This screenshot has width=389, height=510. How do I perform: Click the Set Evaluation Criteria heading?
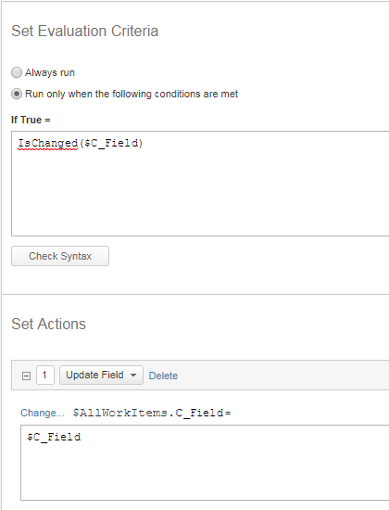pos(85,31)
